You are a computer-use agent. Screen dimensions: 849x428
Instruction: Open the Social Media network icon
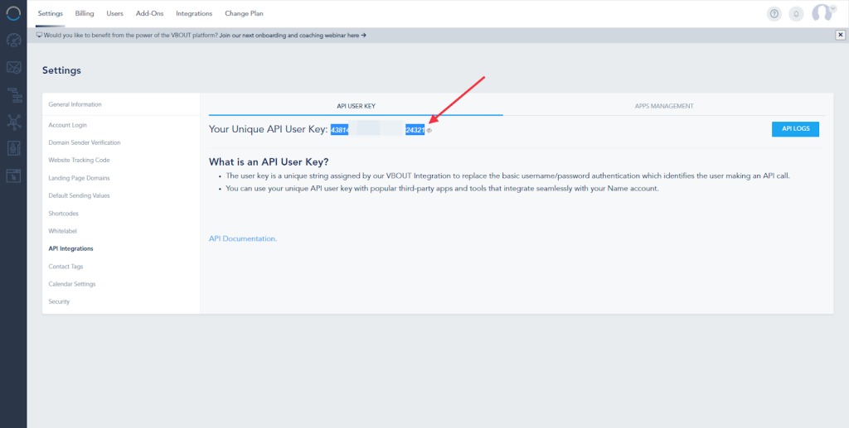coord(13,122)
